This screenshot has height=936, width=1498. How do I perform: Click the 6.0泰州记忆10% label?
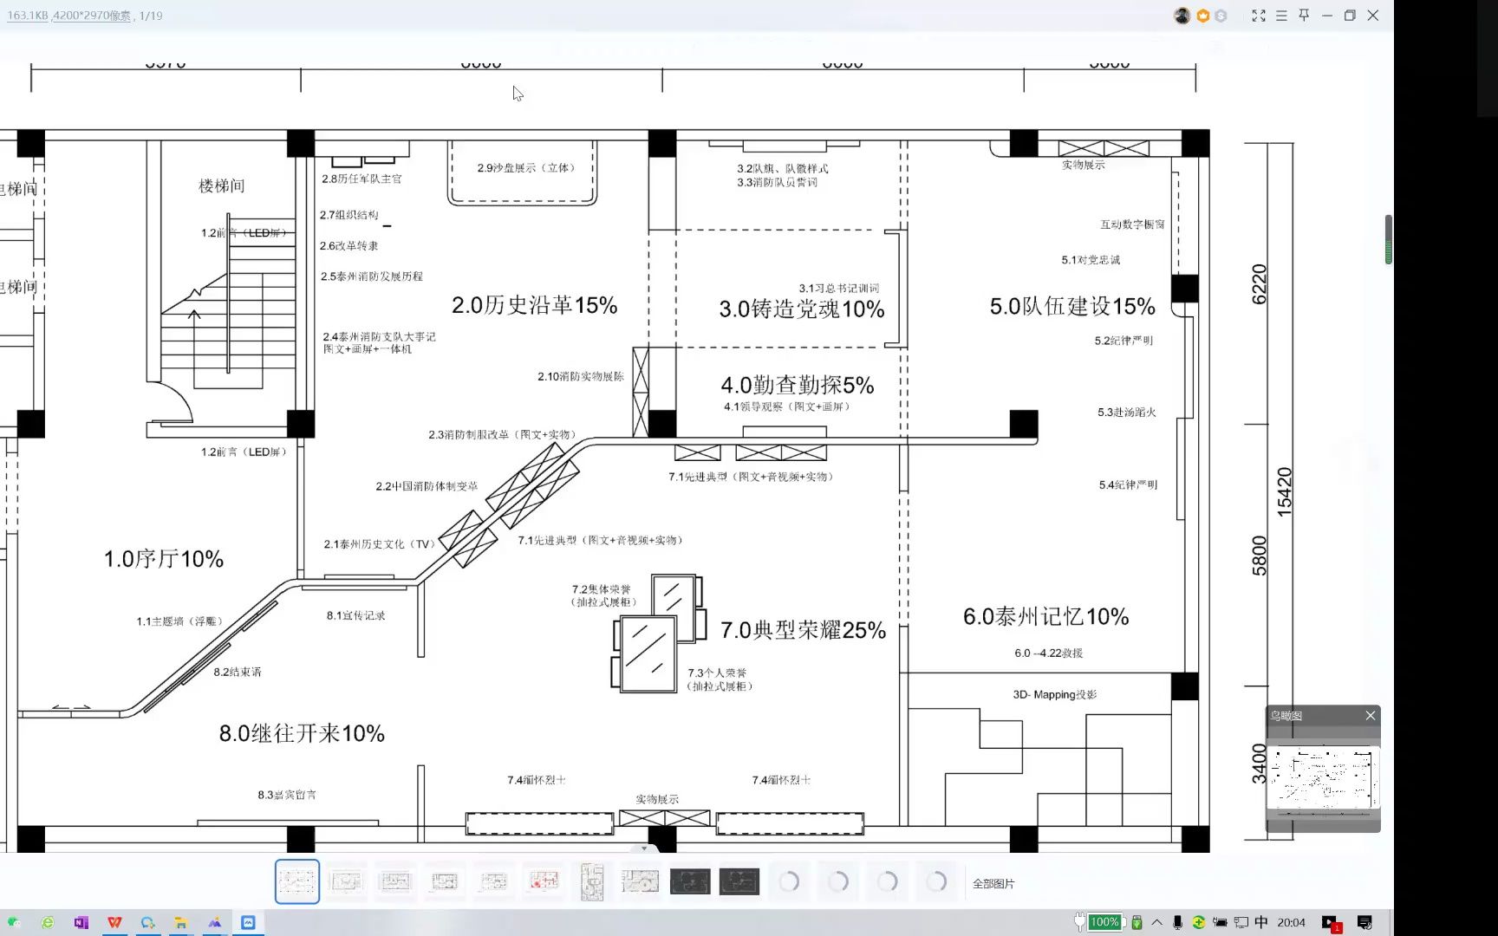pyautogui.click(x=1045, y=616)
